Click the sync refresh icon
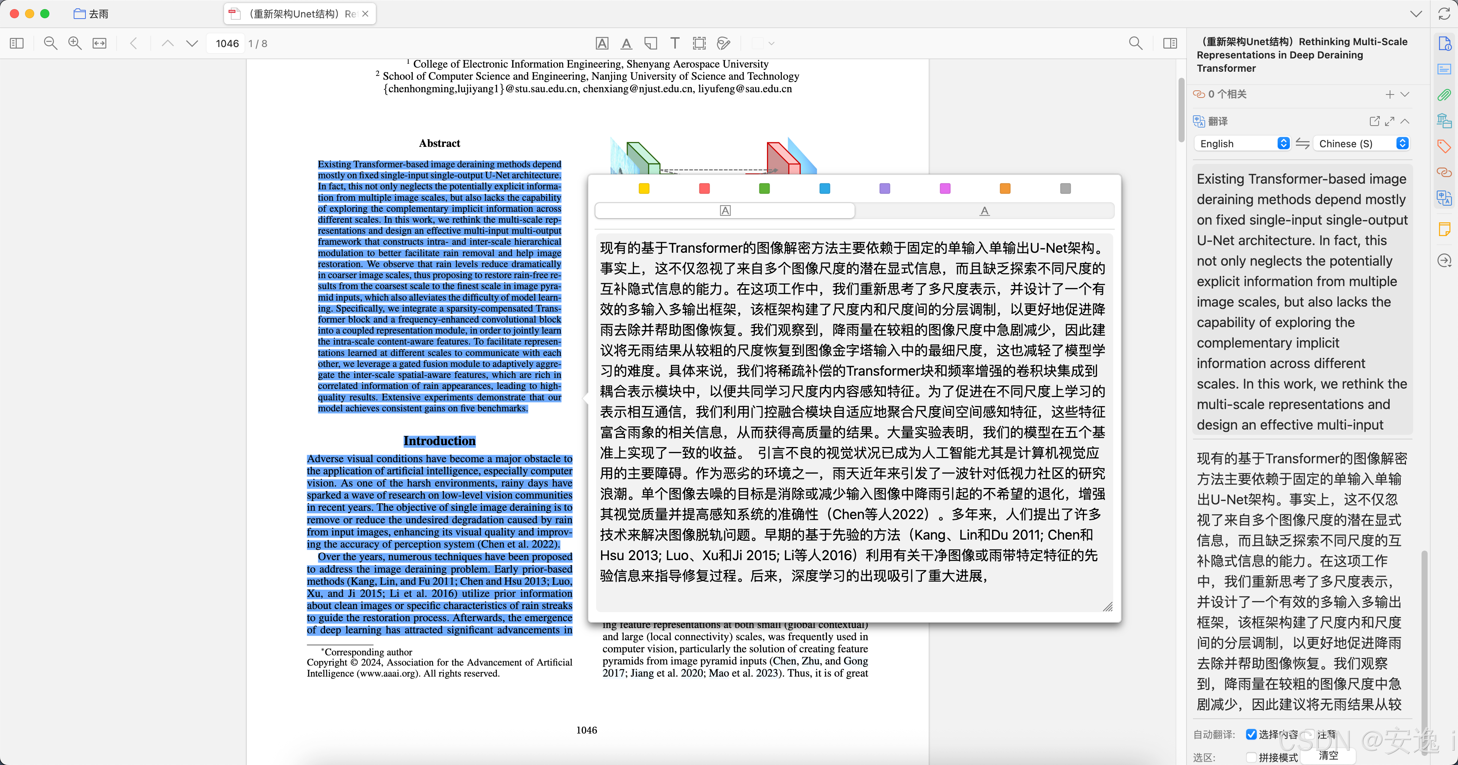Image resolution: width=1458 pixels, height=765 pixels. [1444, 14]
